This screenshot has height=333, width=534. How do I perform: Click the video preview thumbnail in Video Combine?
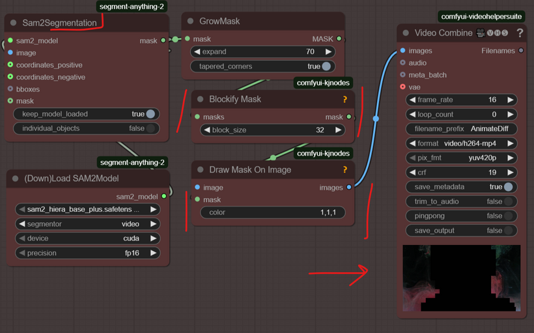(461, 278)
